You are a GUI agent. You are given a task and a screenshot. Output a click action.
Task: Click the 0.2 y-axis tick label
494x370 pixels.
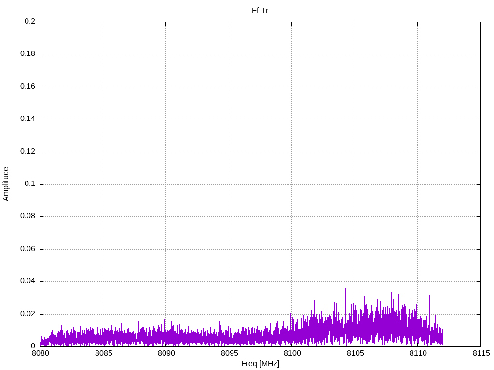[x=30, y=22]
